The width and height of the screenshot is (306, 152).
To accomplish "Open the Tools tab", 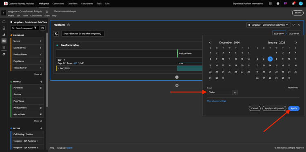I will coord(99,4).
